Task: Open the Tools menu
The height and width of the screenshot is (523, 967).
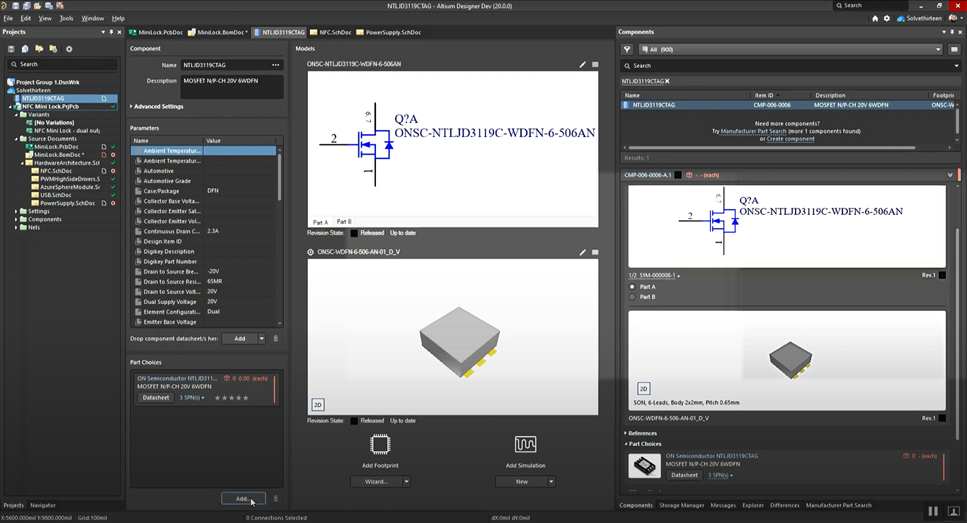Action: pos(67,18)
